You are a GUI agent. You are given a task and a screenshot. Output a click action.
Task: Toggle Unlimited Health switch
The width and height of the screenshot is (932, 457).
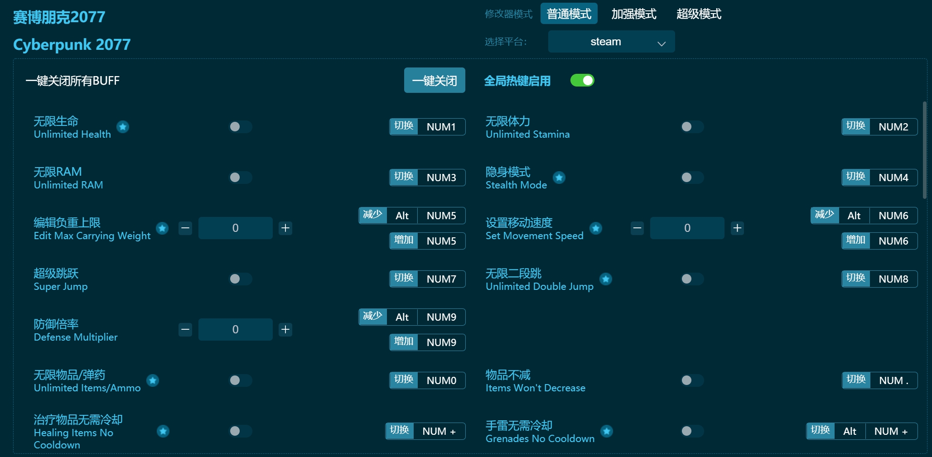[x=240, y=127]
